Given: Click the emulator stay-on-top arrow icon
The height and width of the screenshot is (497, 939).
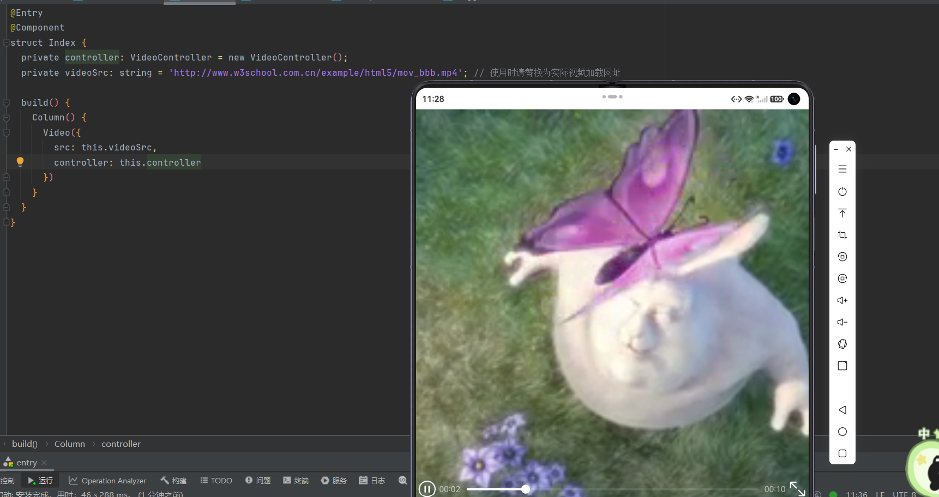Looking at the screenshot, I should pyautogui.click(x=842, y=213).
